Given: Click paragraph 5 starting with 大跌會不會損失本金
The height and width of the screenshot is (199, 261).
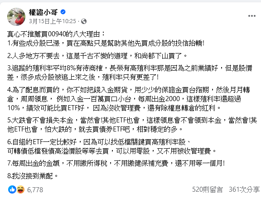Looking at the screenshot, I should click(x=132, y=125).
